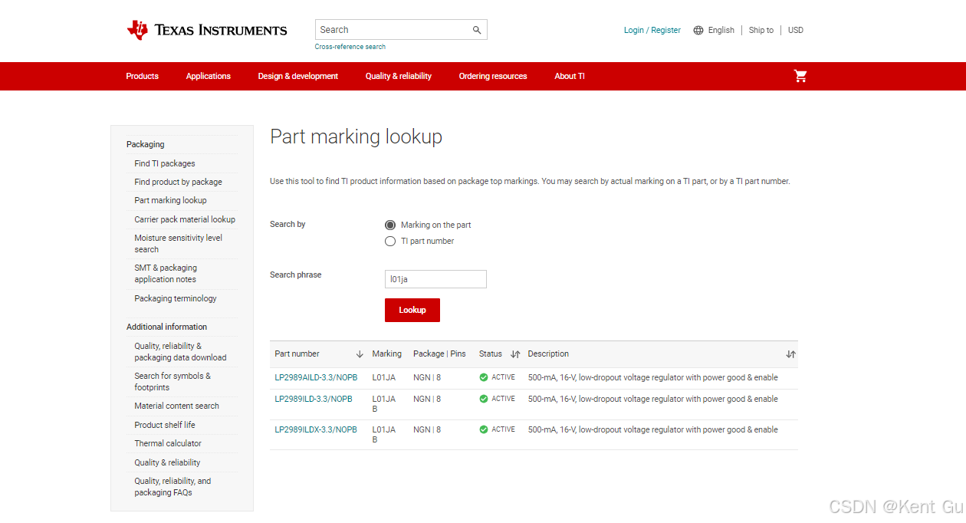Open Packaging terminology link
This screenshot has width=966, height=523.
pos(176,298)
